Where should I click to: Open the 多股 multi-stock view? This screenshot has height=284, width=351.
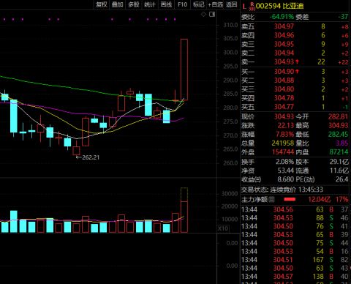(x=134, y=4)
